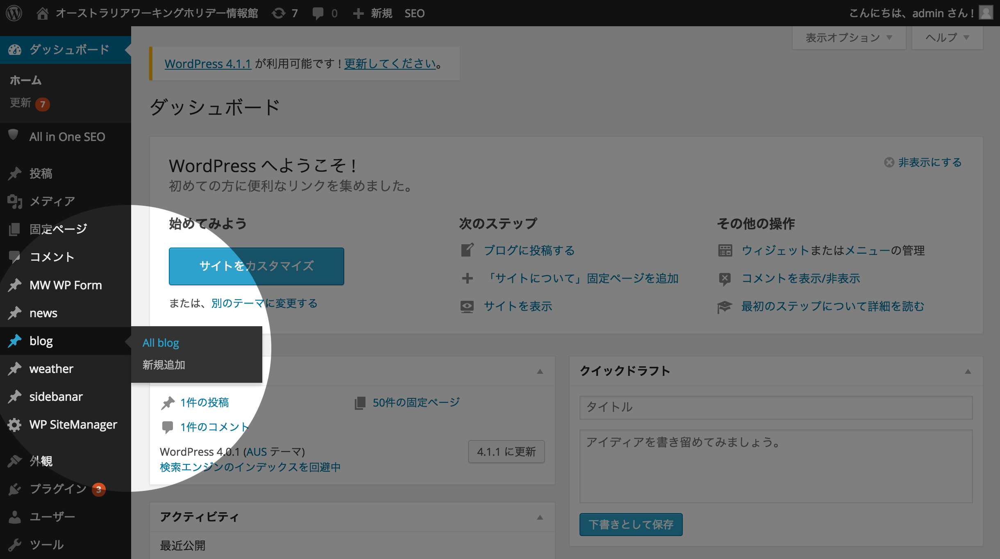Screen dimensions: 1000x559
Task: Click the アイディアを書き留めてみましょう text area
Action: (x=776, y=466)
